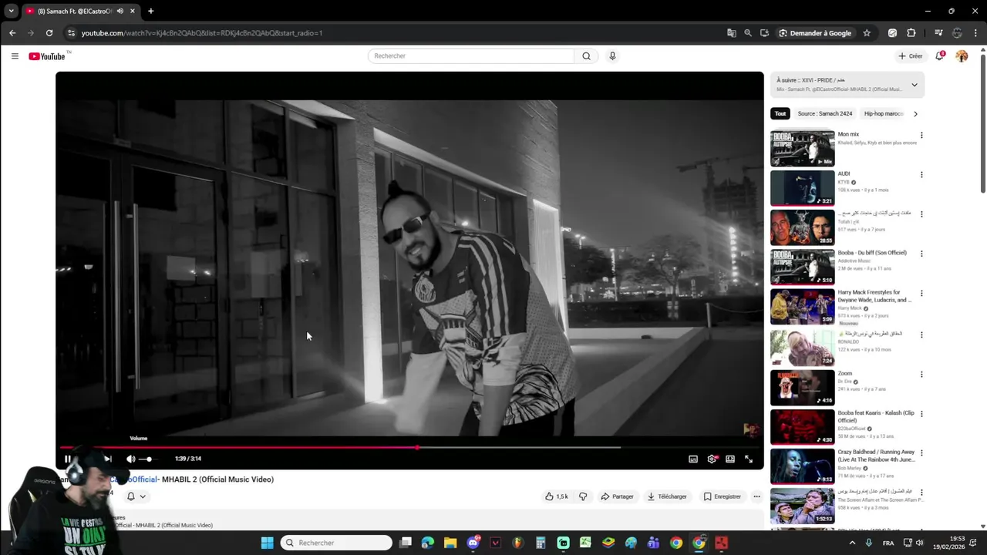987x555 pixels.
Task: Open options for 'Booba feat Kaaris - Kalash'
Action: coord(921,413)
